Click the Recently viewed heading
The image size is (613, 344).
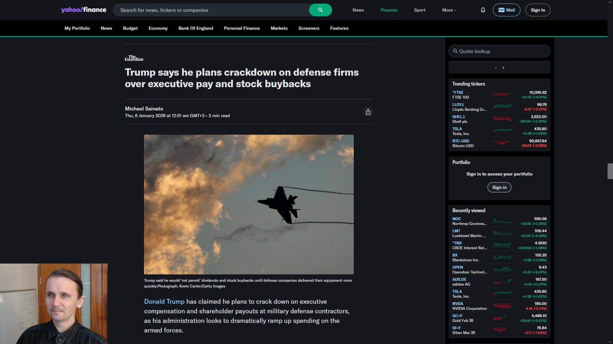click(x=469, y=210)
